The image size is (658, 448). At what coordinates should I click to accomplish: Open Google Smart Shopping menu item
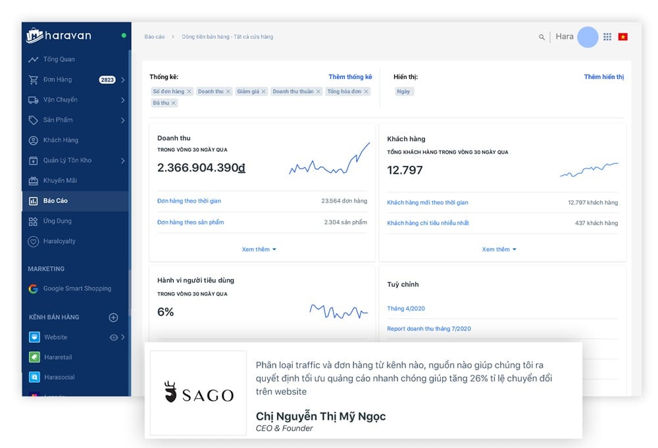[76, 289]
